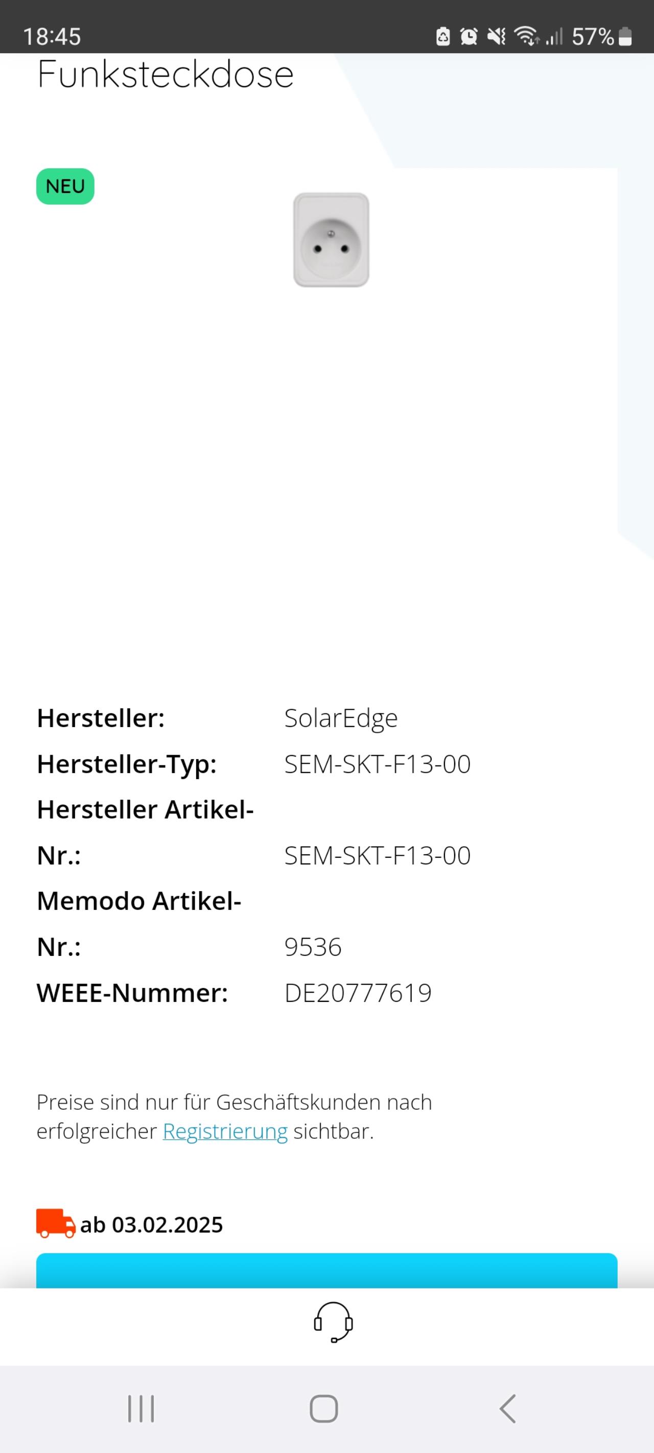Open the Registrierung link

coord(225,1131)
